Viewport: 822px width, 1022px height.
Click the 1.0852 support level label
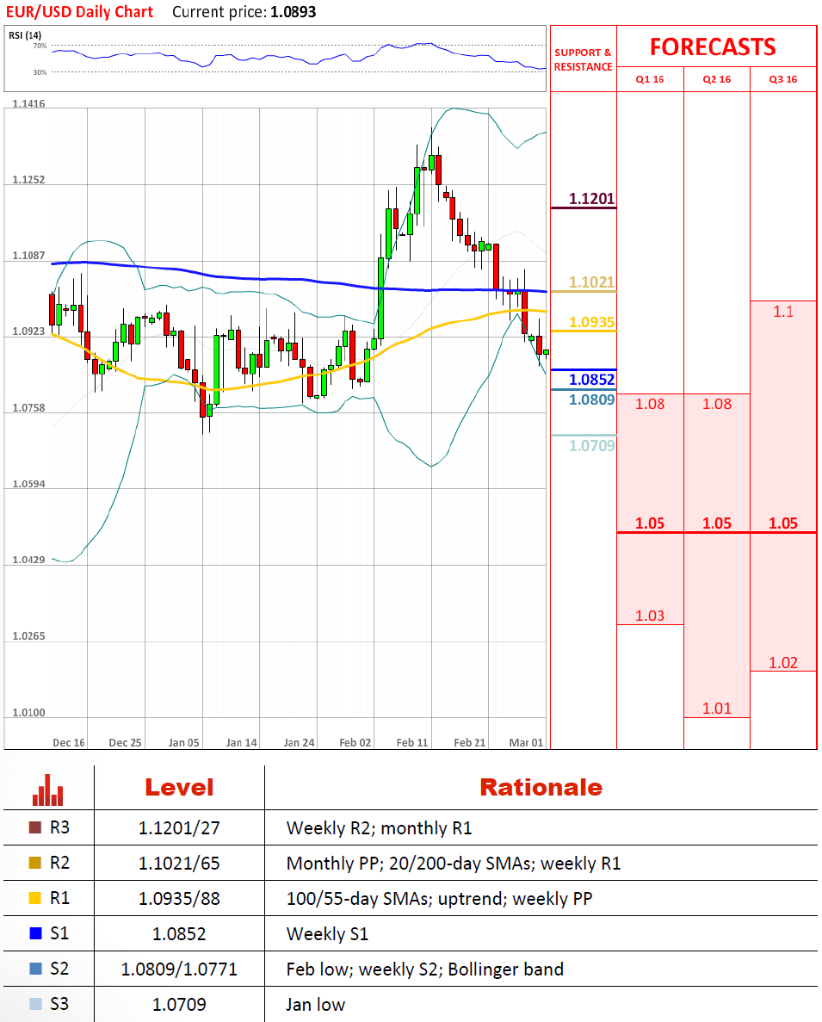pos(591,380)
